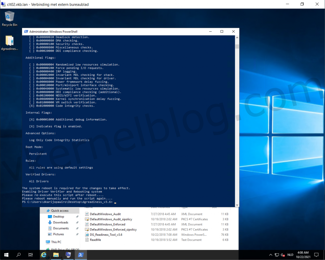Open Windows Search from the taskbar
Viewport: 325px width, 260px height.
coord(18,255)
